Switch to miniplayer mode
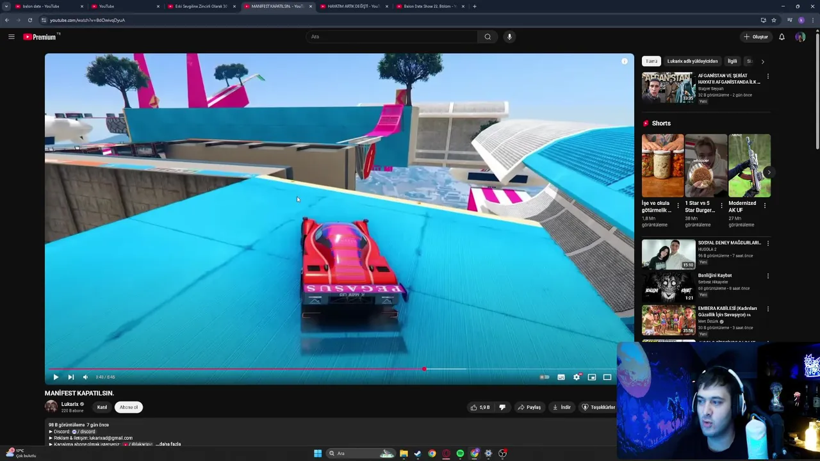Viewport: 820px width, 461px height. click(x=592, y=377)
